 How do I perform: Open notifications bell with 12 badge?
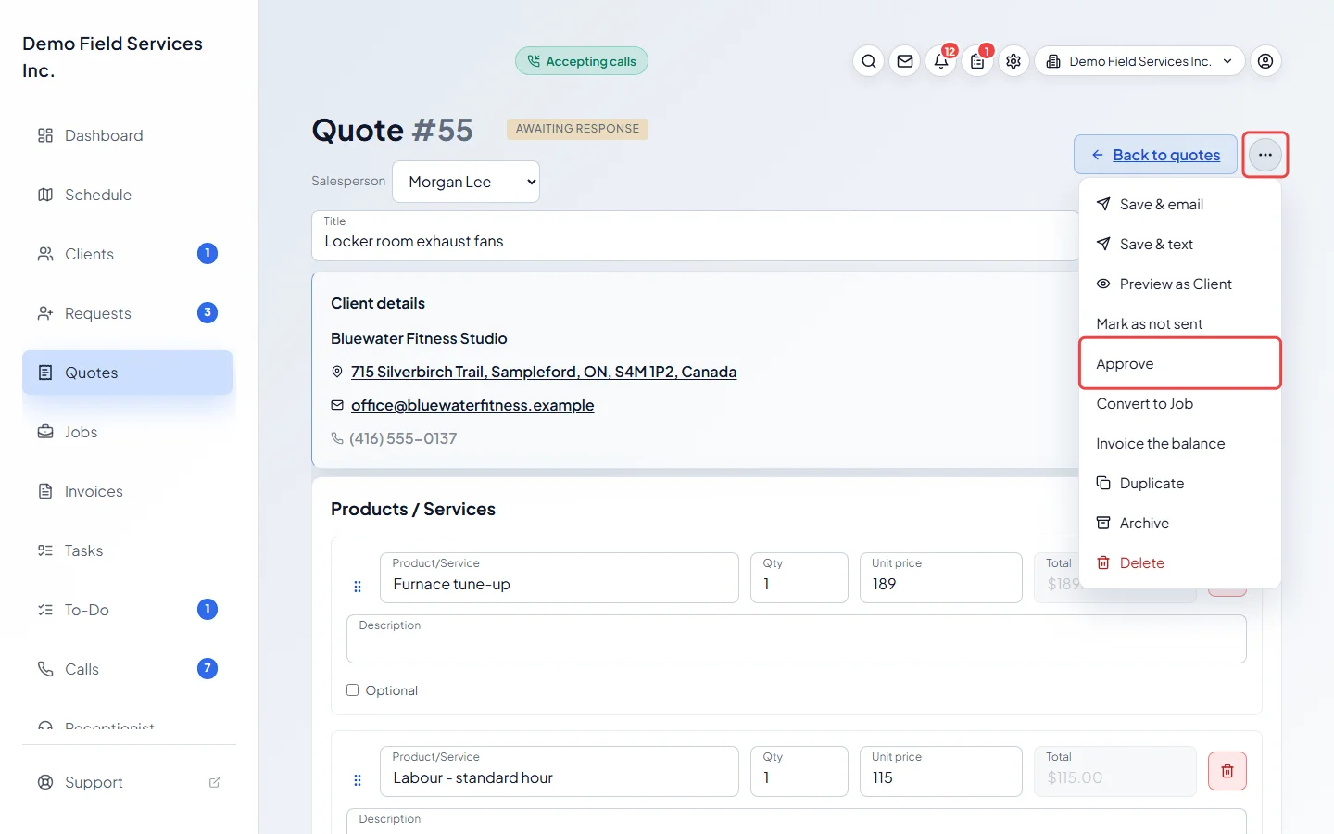(941, 61)
